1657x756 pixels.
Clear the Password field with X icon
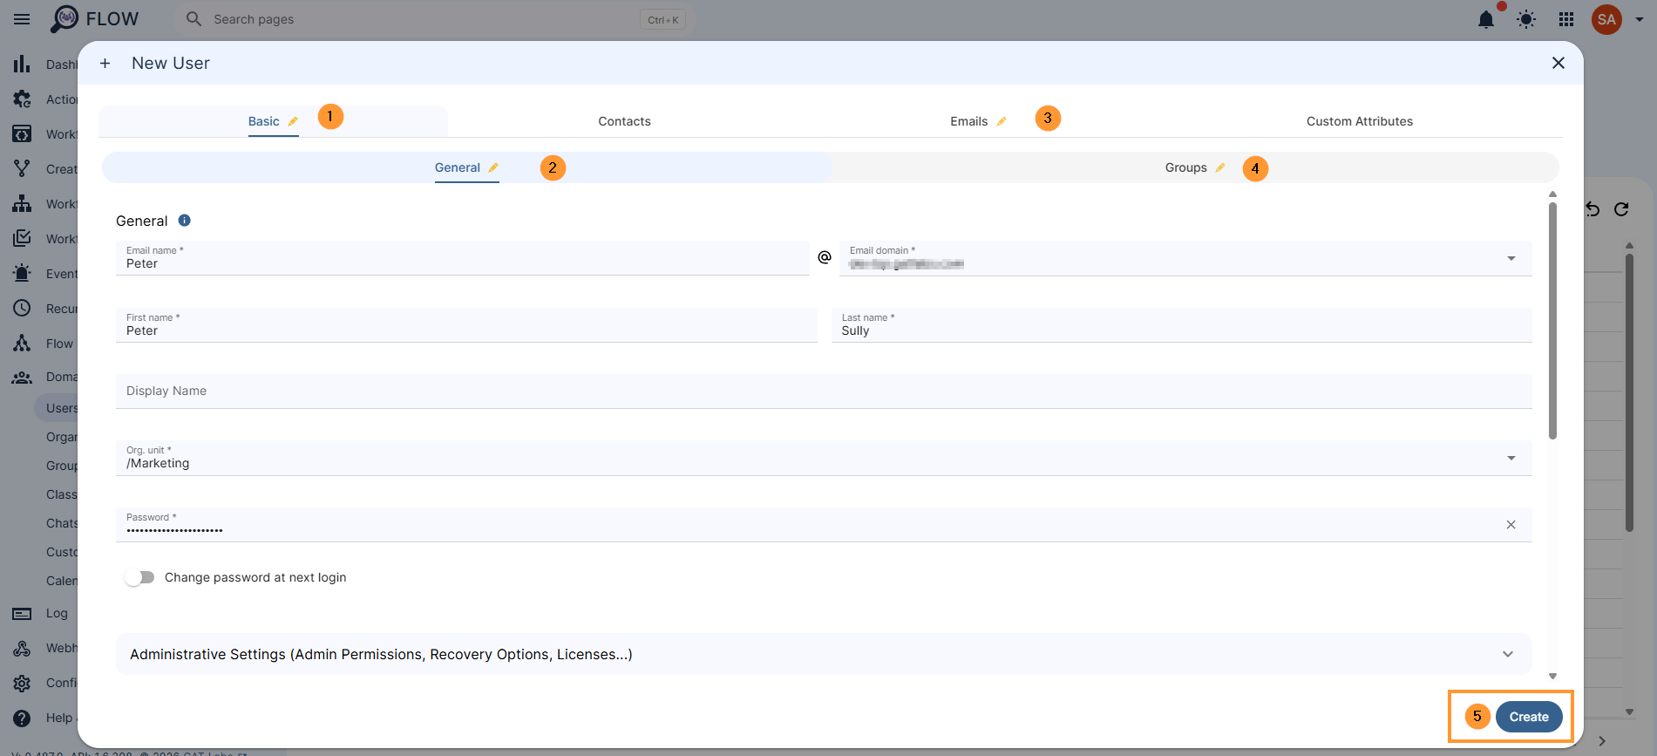1511,524
